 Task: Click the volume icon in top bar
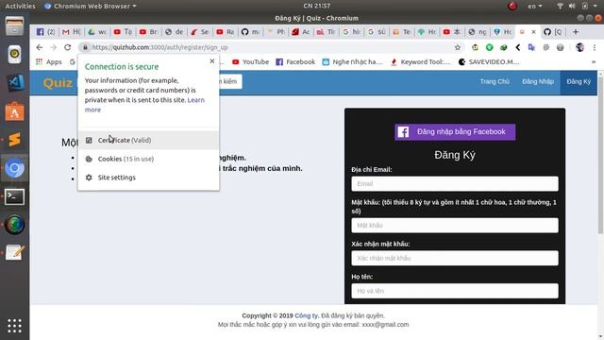coord(572,6)
